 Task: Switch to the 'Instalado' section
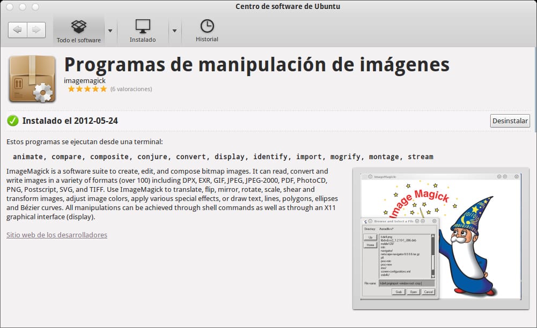142,29
